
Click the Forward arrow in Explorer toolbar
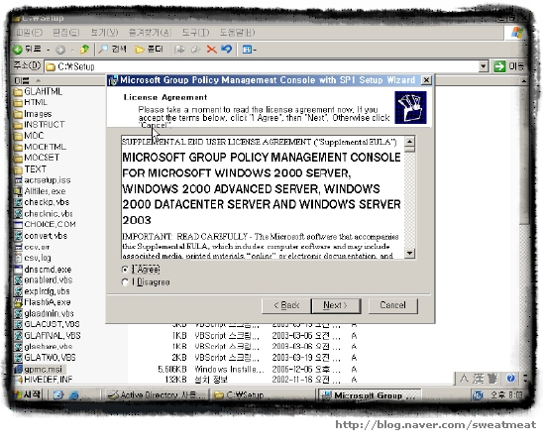60,50
